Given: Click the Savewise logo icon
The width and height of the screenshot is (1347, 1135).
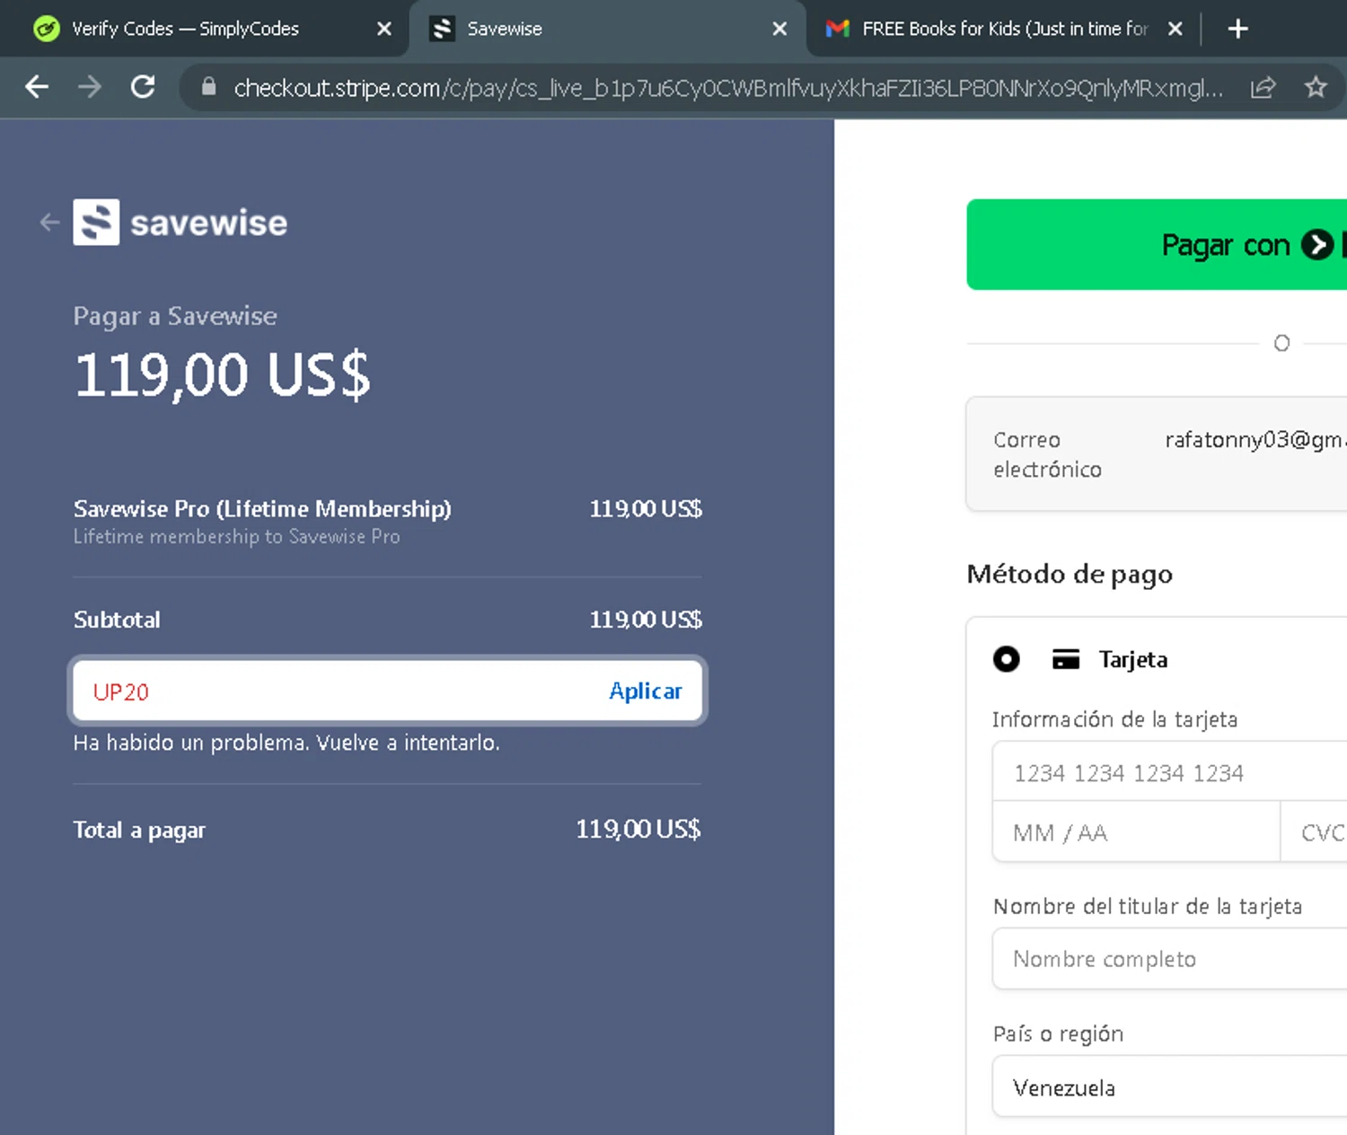Looking at the screenshot, I should click(x=96, y=222).
